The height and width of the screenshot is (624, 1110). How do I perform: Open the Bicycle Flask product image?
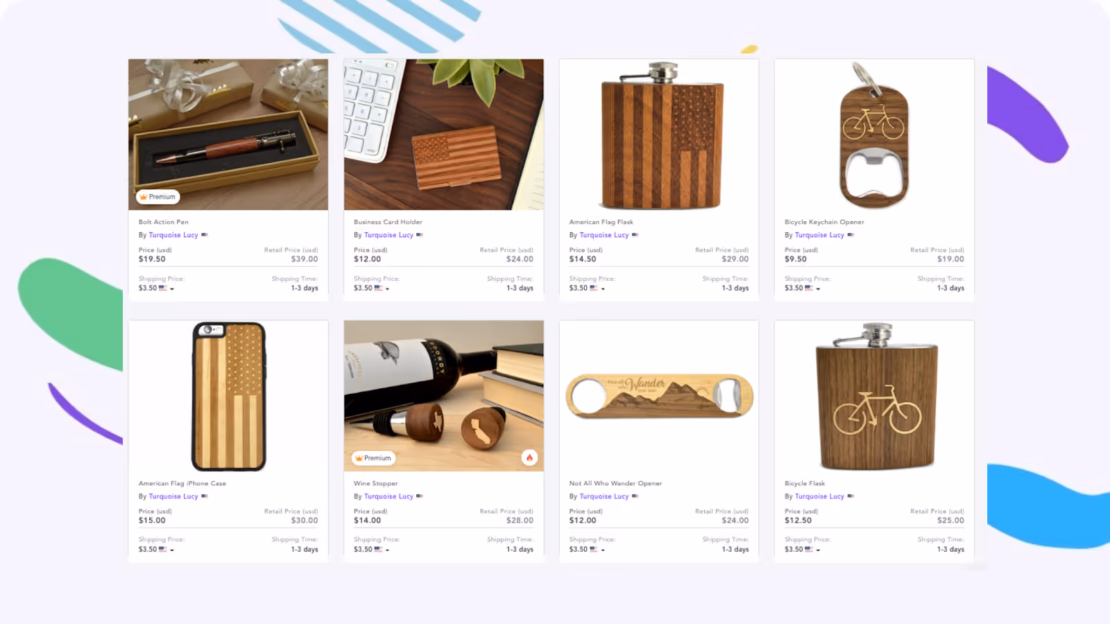point(874,396)
